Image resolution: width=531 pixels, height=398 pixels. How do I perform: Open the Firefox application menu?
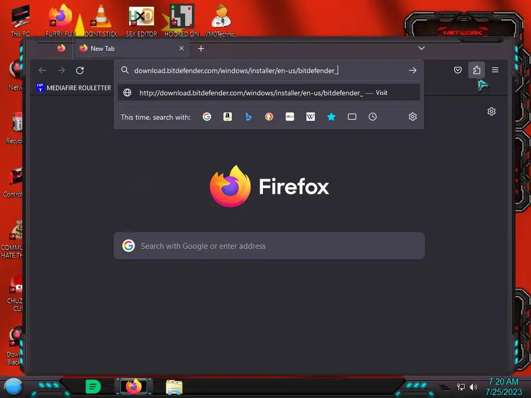tap(495, 70)
